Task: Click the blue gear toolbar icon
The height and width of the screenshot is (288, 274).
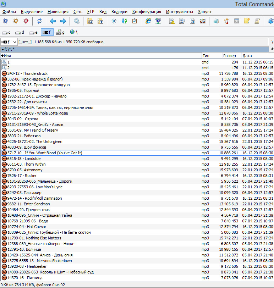Action: 6,21
